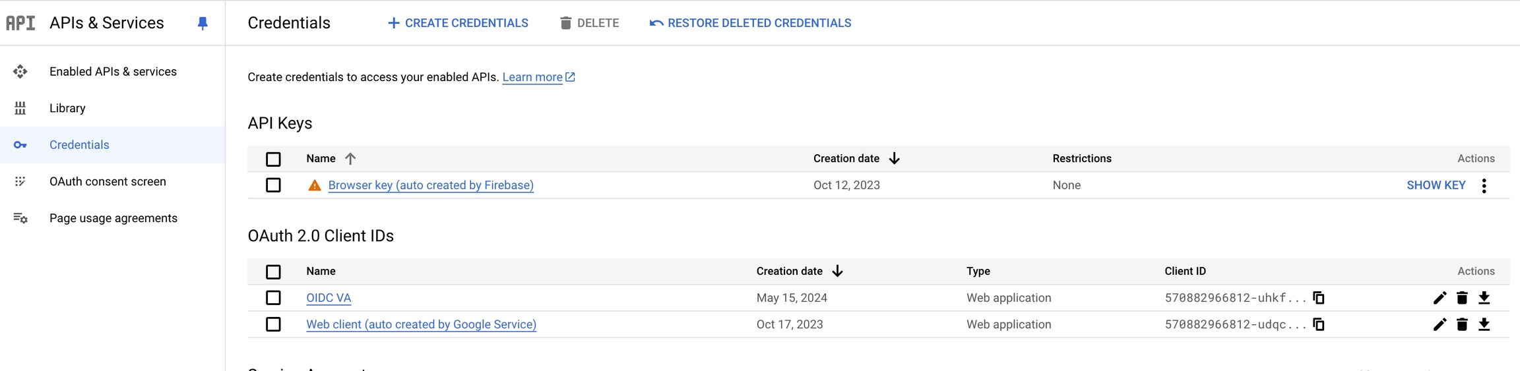This screenshot has width=1520, height=371.
Task: Sort OAuth clients by creation date arrow
Action: point(838,271)
